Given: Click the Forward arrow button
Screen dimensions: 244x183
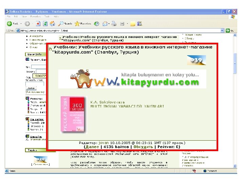Looking at the screenshot, I should [x=27, y=24].
